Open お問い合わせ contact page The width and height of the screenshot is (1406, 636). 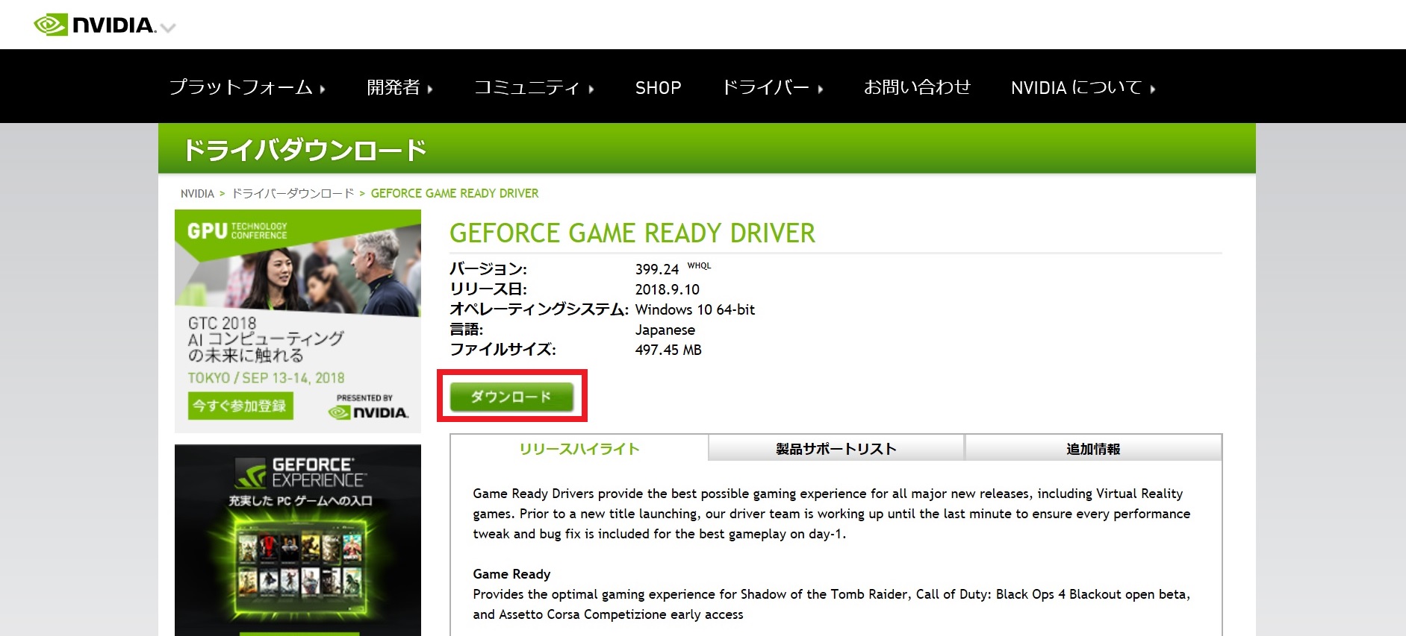pos(917,87)
